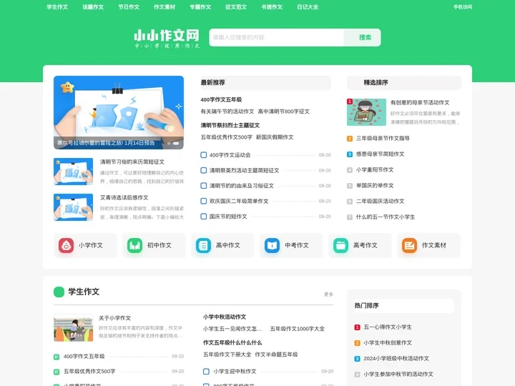Focus the search input field
This screenshot has height=386, width=515.
click(277, 37)
